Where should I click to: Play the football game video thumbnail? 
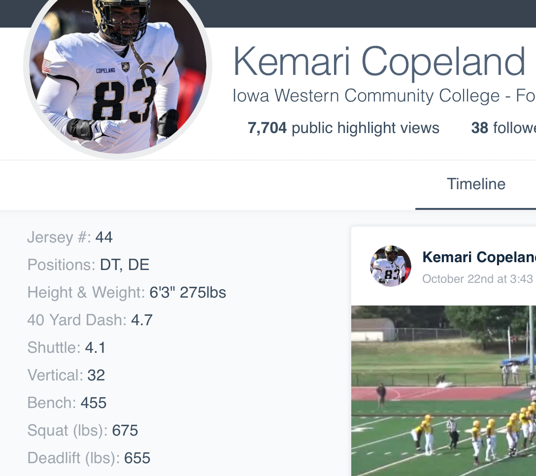[x=443, y=389]
